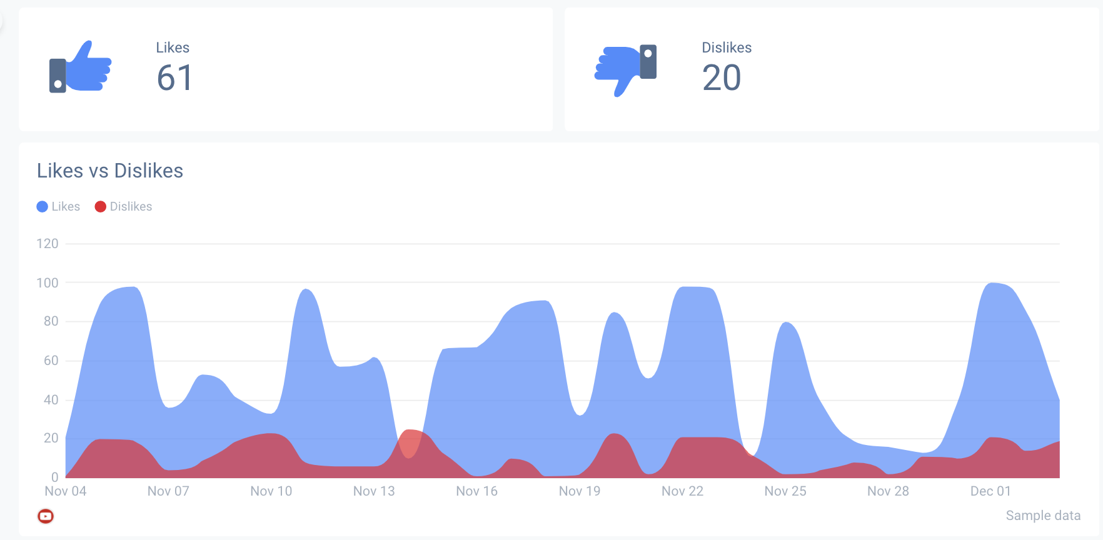This screenshot has height=540, width=1103.
Task: Toggle the Dislikes series in the legend
Action: (x=123, y=206)
